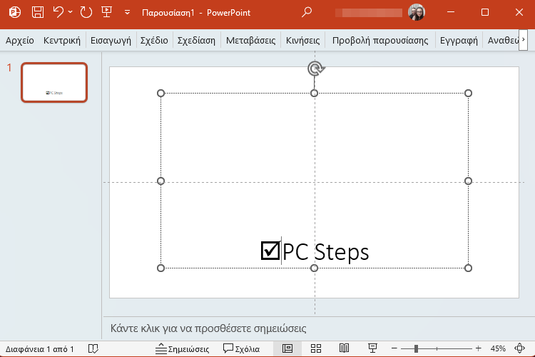
Task: Switch to the Μεταβάσεις tab
Action: 251,40
